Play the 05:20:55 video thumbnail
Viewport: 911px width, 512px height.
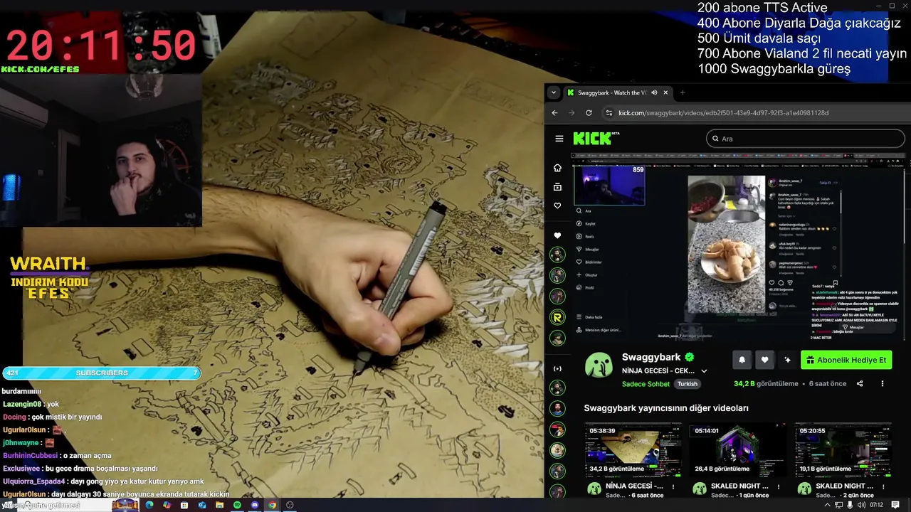(x=843, y=450)
